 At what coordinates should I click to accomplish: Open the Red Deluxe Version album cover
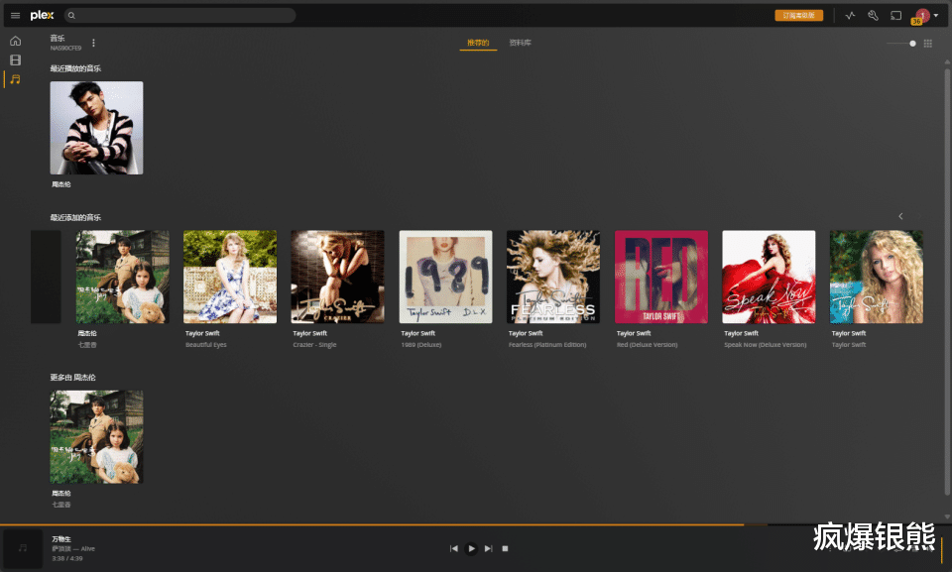point(661,277)
